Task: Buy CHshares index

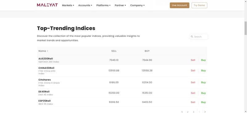Action: pyautogui.click(x=203, y=82)
